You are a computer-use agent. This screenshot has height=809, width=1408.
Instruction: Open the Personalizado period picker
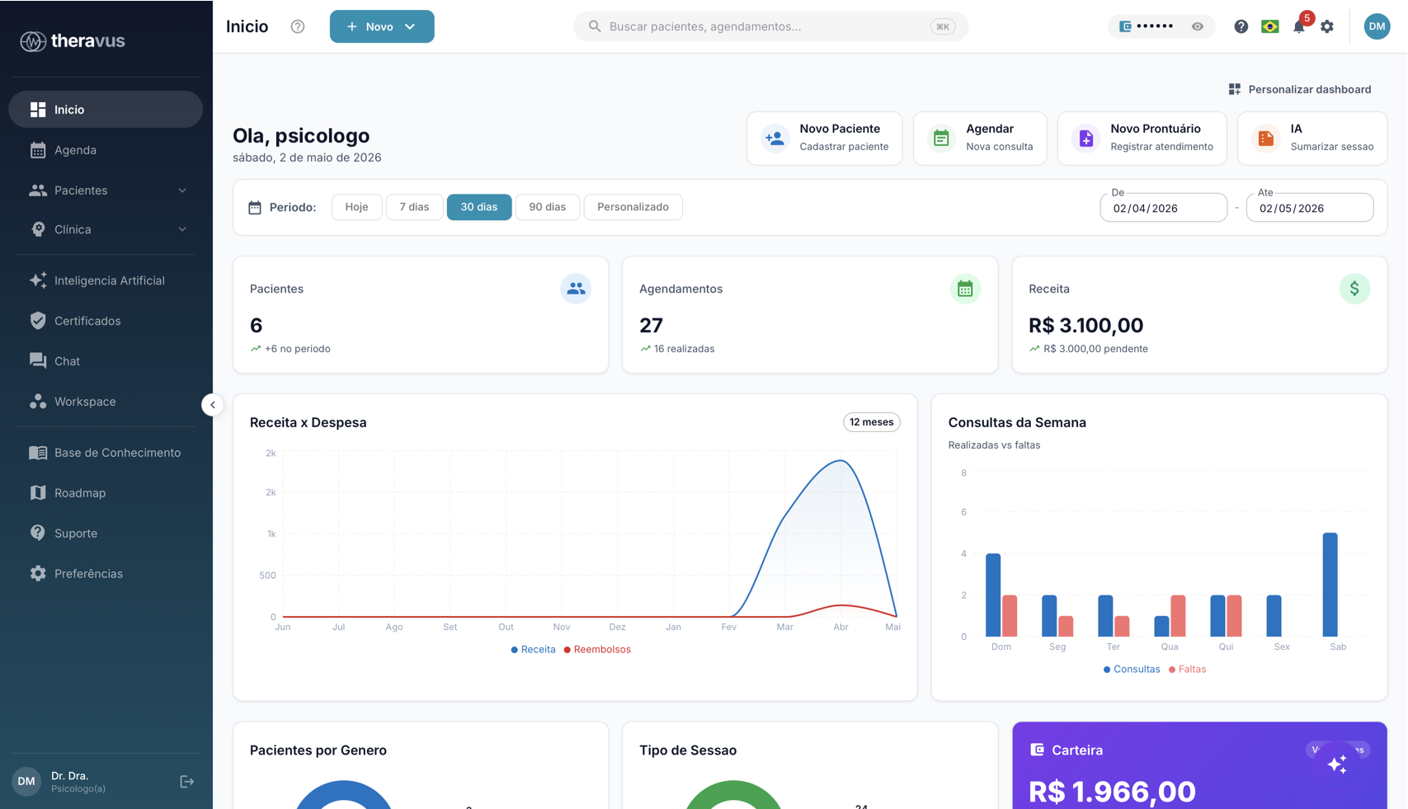(633, 207)
